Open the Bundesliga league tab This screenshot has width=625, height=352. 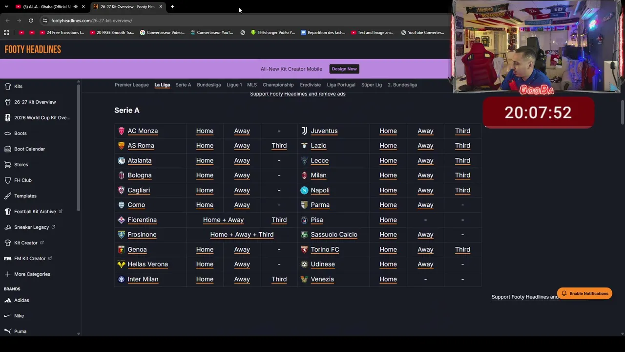point(208,85)
